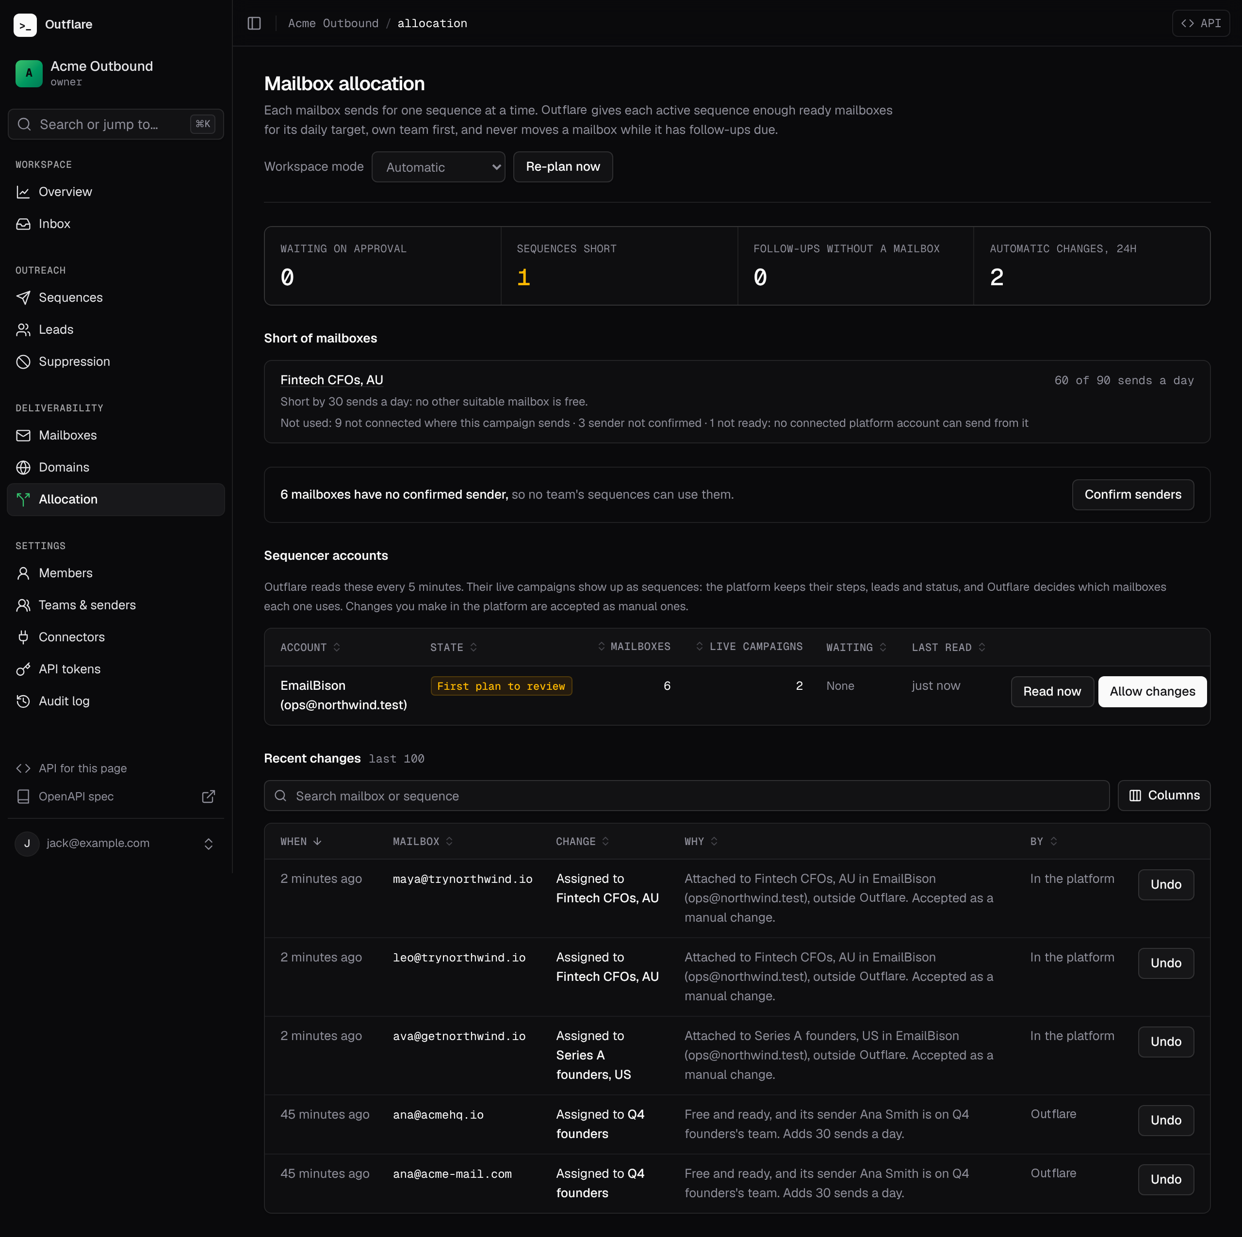The image size is (1242, 1237).
Task: Click the API tokens key icon
Action: [x=23, y=669]
